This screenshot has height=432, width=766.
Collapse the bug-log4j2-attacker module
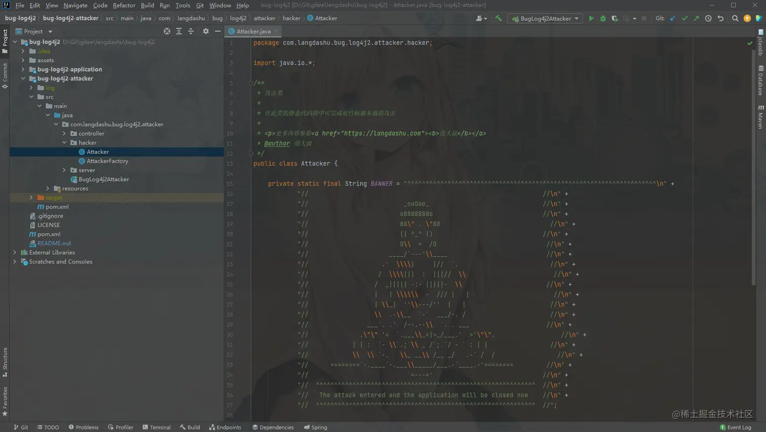coord(23,78)
